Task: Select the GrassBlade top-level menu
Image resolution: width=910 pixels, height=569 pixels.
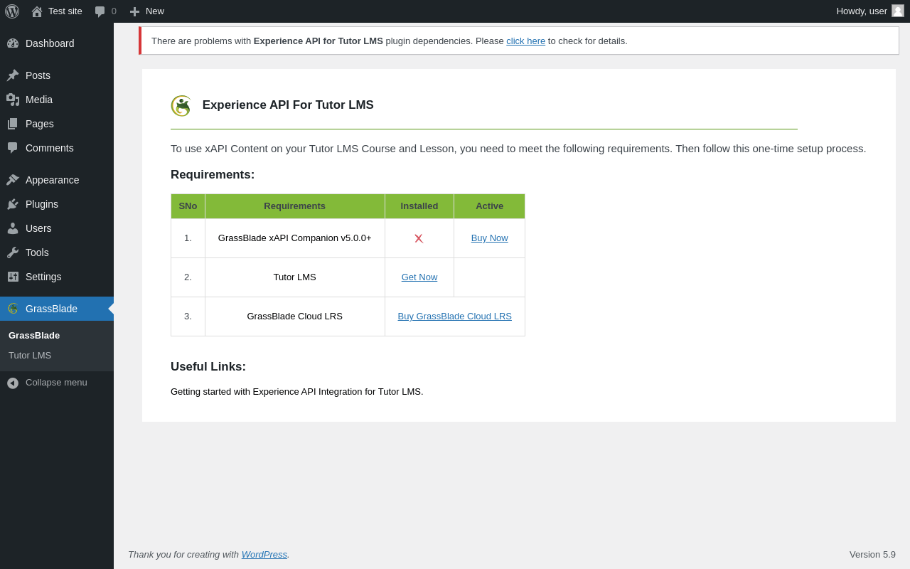Action: [57, 309]
